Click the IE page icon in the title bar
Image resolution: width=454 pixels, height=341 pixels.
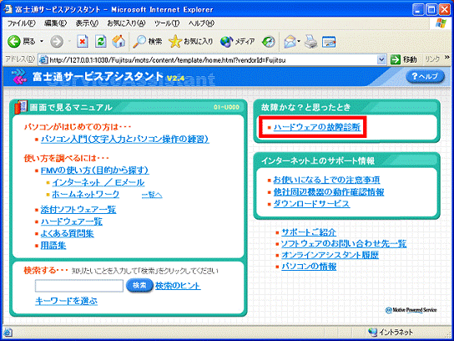pos(8,9)
